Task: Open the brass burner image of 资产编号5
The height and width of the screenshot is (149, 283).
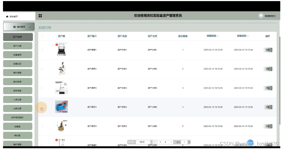Action: point(61,126)
